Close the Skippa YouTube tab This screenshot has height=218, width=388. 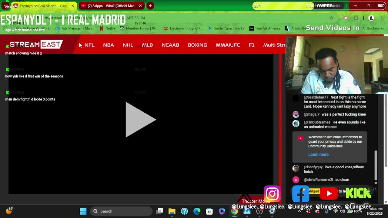tap(140, 6)
